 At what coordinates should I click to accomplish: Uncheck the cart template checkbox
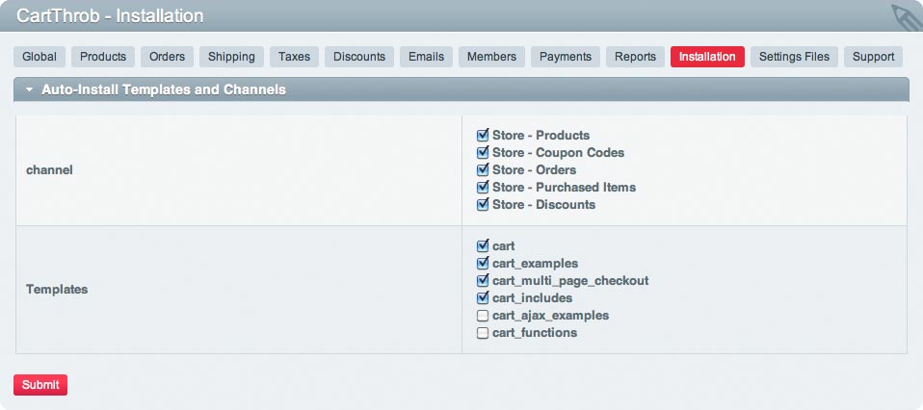point(483,245)
